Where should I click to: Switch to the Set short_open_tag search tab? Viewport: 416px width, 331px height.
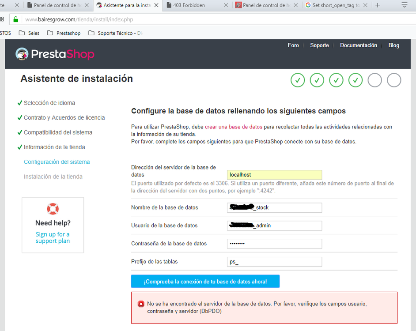(336, 6)
